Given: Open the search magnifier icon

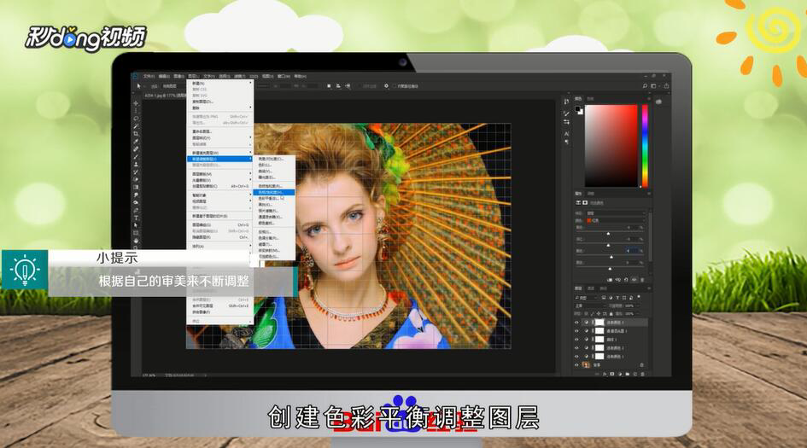Looking at the screenshot, I should click(645, 86).
